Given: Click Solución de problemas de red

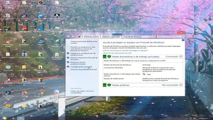Looking at the screenshot, I should pyautogui.click(x=84, y=69).
